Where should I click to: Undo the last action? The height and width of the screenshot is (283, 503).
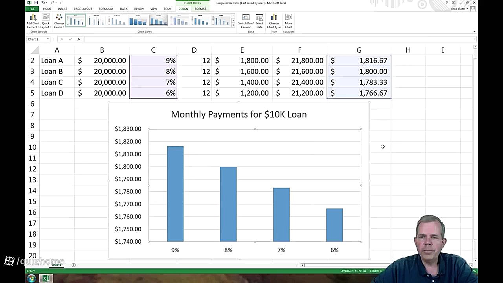pos(42,3)
